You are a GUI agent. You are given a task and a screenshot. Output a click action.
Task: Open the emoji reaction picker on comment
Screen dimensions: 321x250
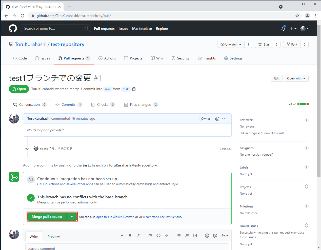pyautogui.click(x=217, y=119)
